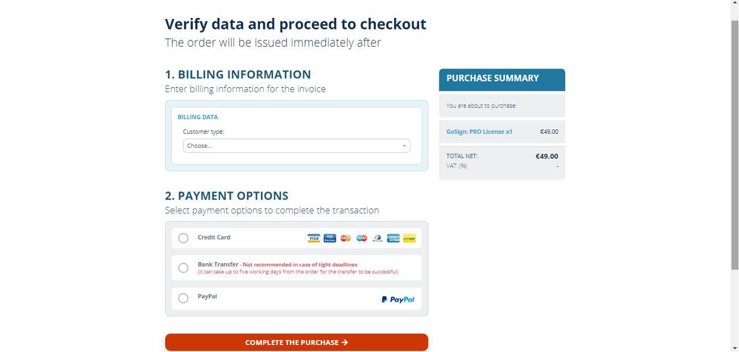Select Credit Card payment option
739x352 pixels.
coord(183,238)
